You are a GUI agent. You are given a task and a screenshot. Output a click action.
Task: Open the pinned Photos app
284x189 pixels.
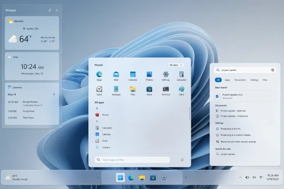click(x=149, y=76)
